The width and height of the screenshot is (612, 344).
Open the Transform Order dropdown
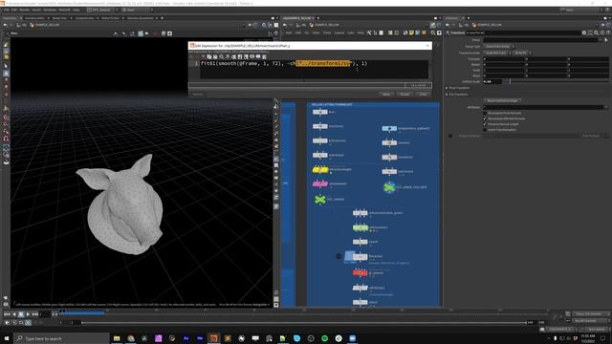(x=497, y=53)
